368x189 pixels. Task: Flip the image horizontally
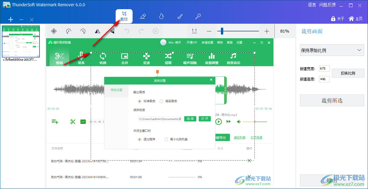tap(97, 31)
